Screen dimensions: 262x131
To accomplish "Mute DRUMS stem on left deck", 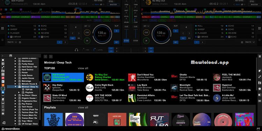I will coord(98,20).
